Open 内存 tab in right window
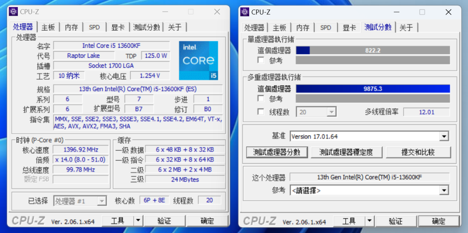The image size is (468, 233). (303, 27)
